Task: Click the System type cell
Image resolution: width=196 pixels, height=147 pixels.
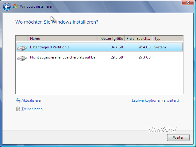Action: pyautogui.click(x=160, y=47)
